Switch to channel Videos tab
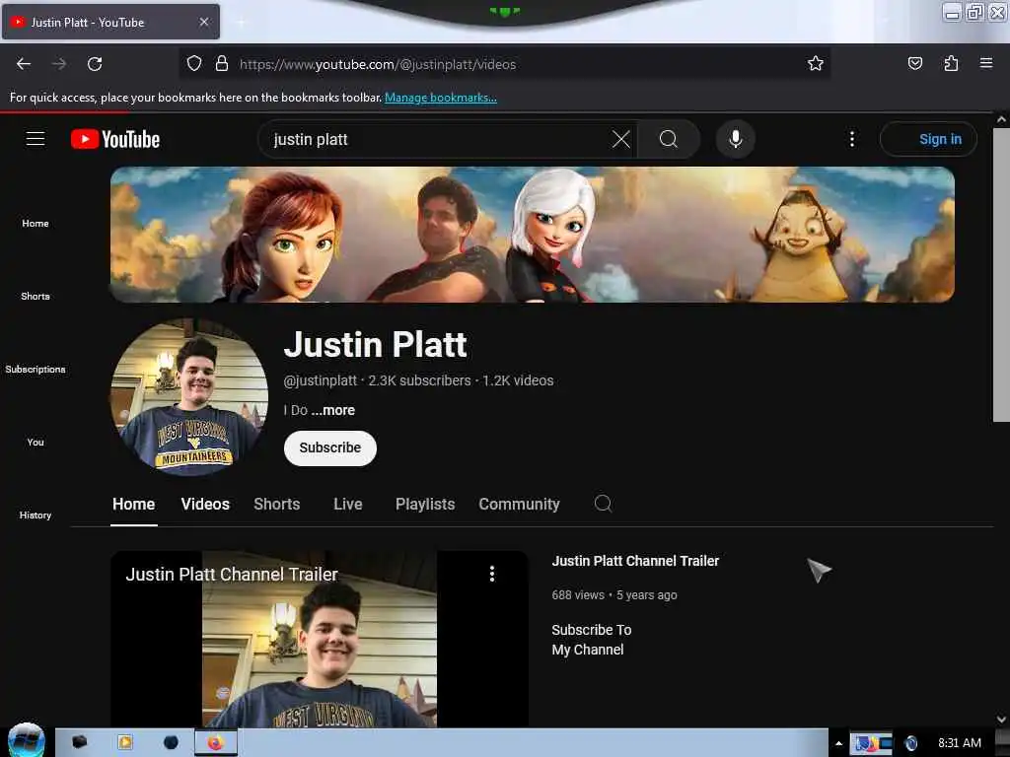Screen dimensions: 1010x757 pyautogui.click(x=205, y=504)
